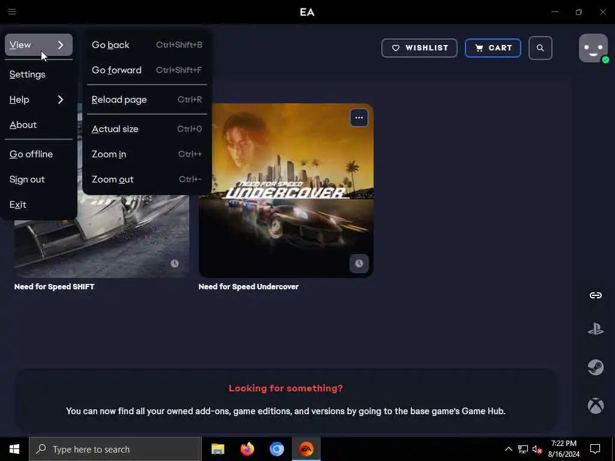This screenshot has height=461, width=615.
Task: Choose About in the menu
Action: [38, 125]
